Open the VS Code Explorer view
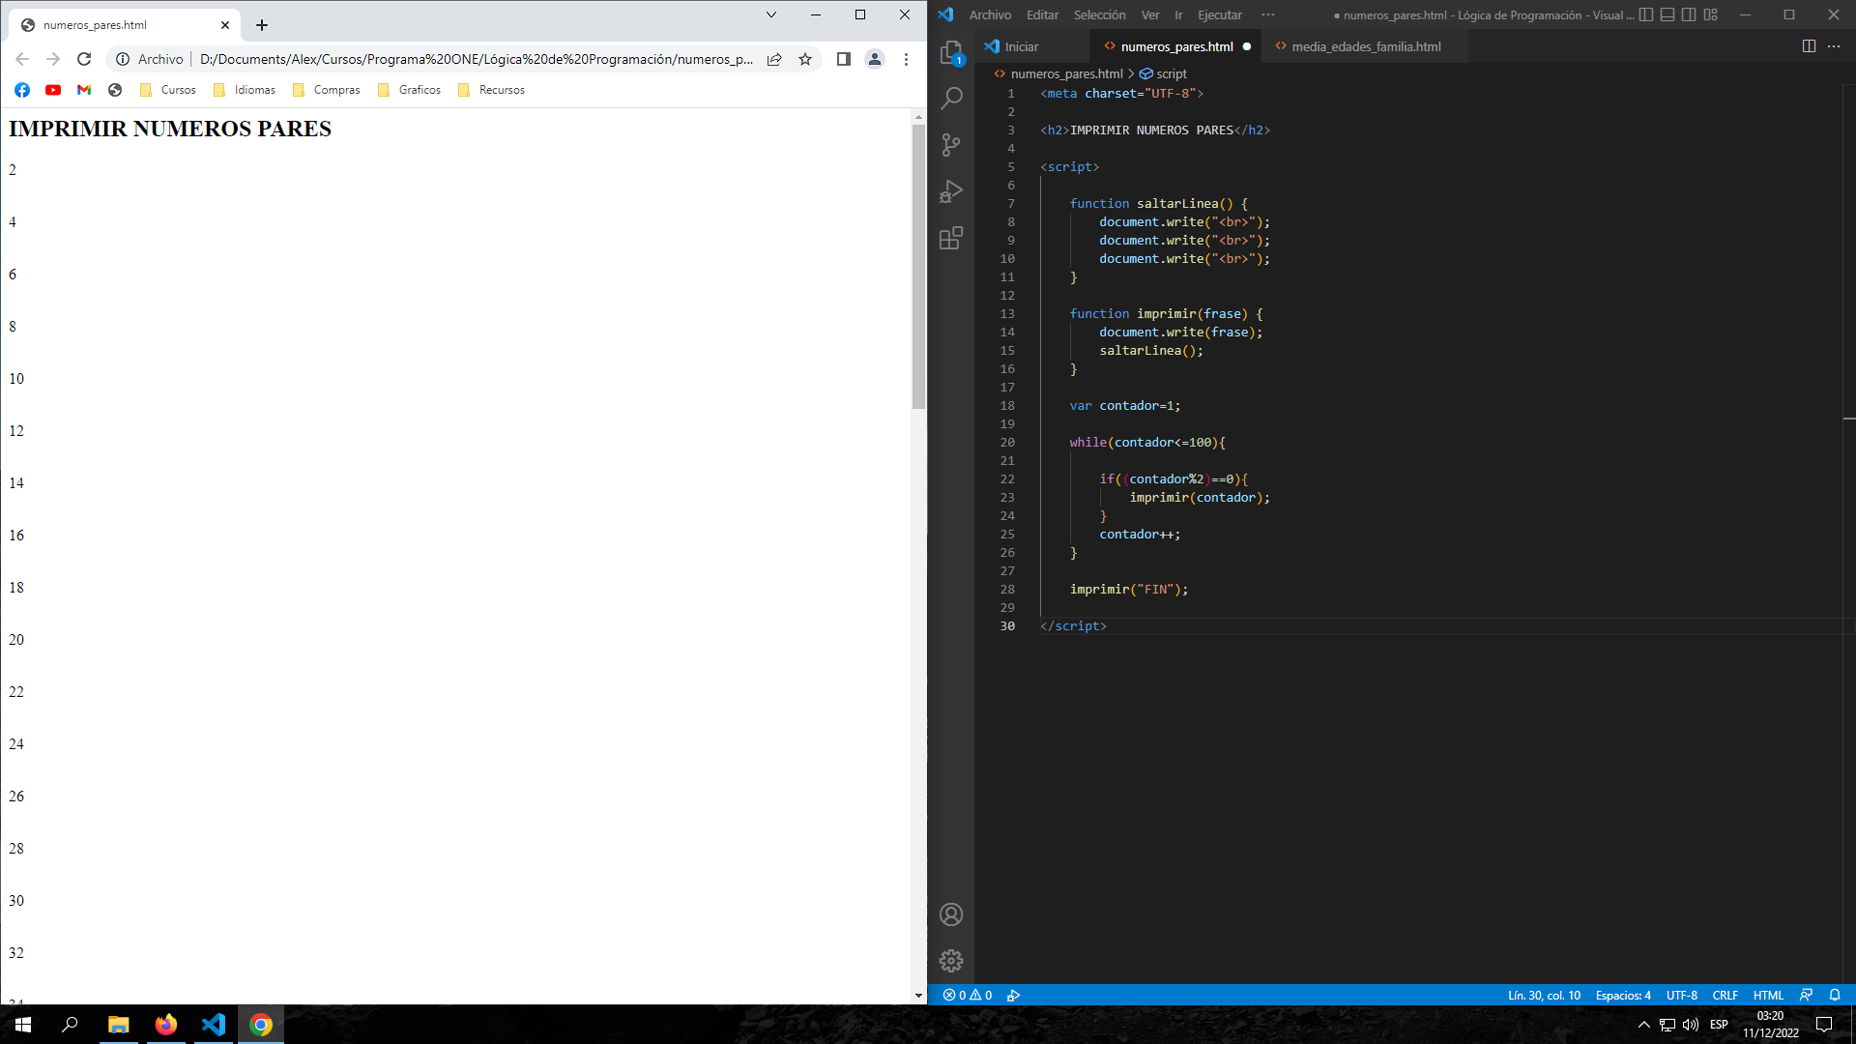The image size is (1856, 1044). [x=951, y=52]
